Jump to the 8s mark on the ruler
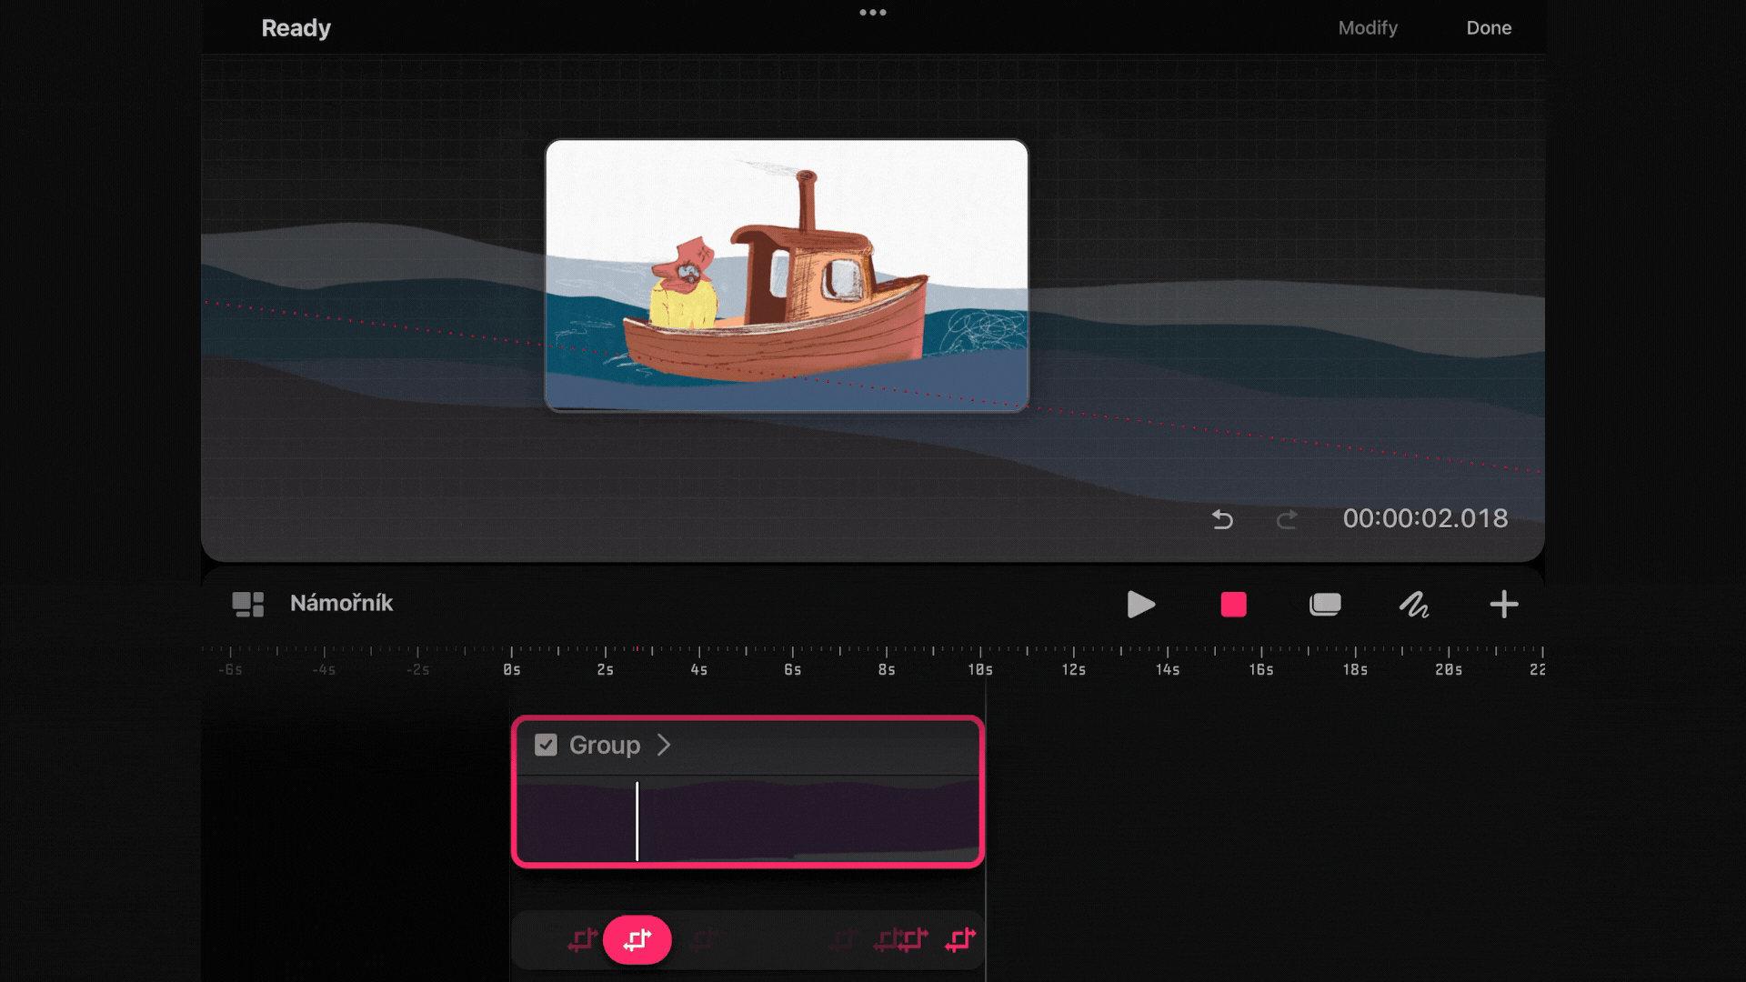 (x=887, y=669)
